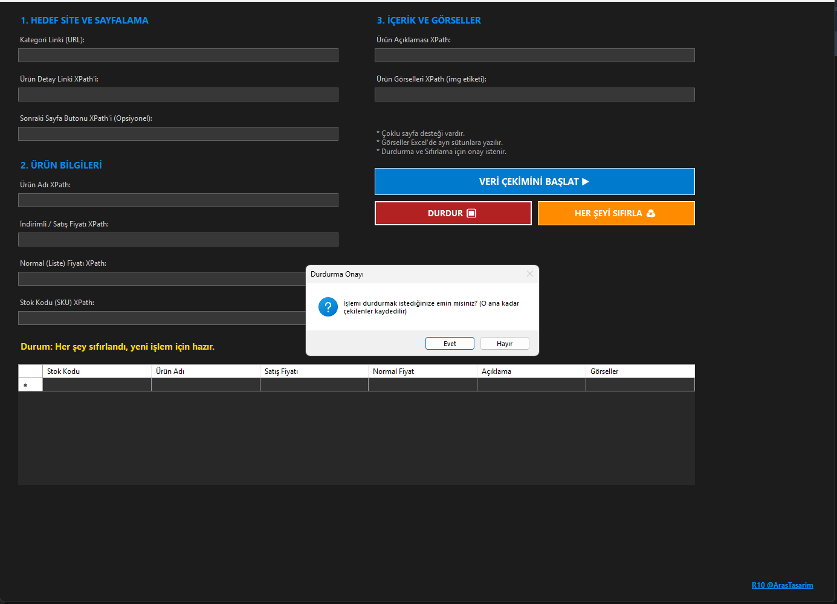
Task: Click the dialog's confirmation question text
Action: pyautogui.click(x=431, y=307)
